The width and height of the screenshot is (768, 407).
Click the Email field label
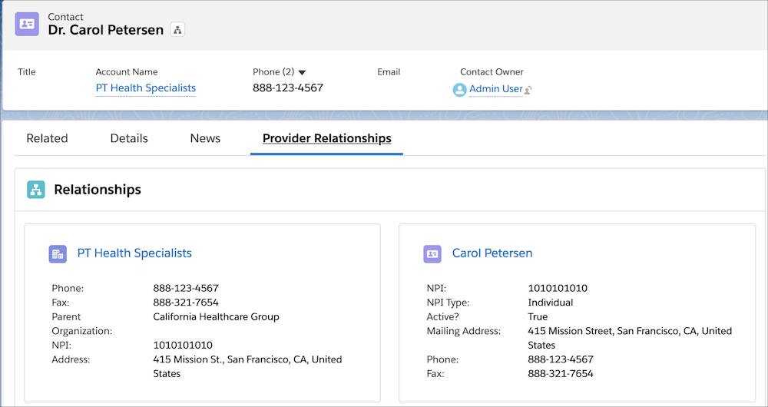pyautogui.click(x=389, y=72)
